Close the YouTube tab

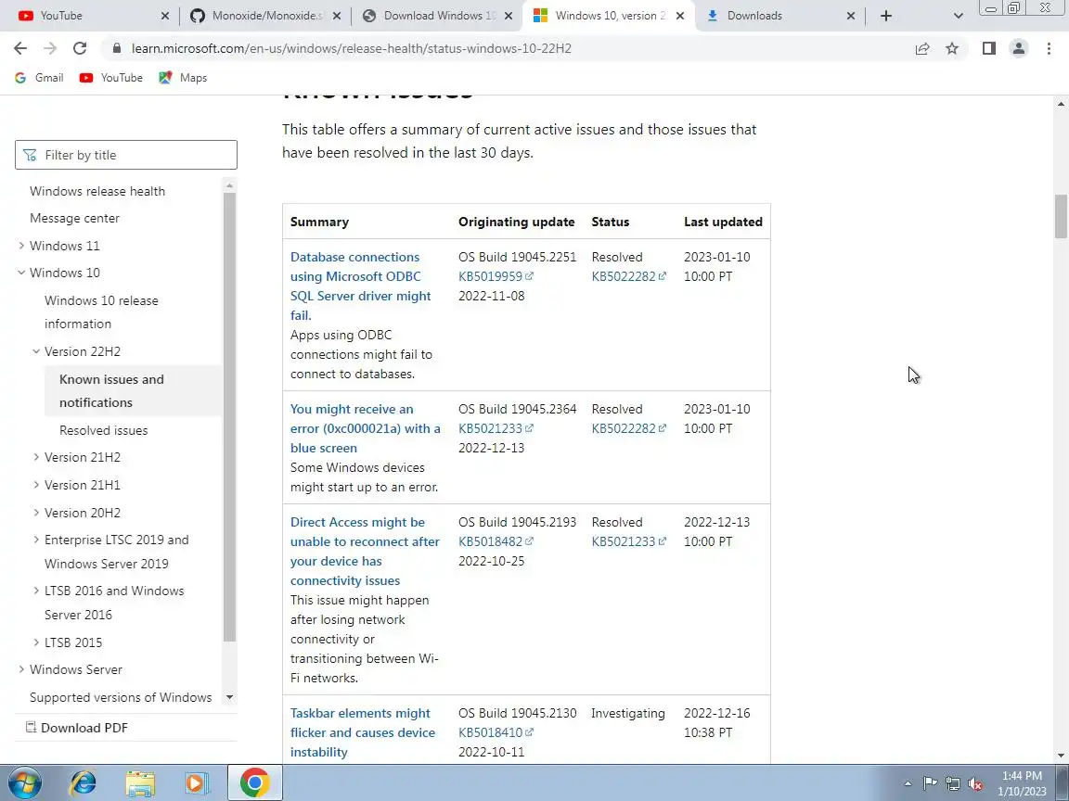165,16
